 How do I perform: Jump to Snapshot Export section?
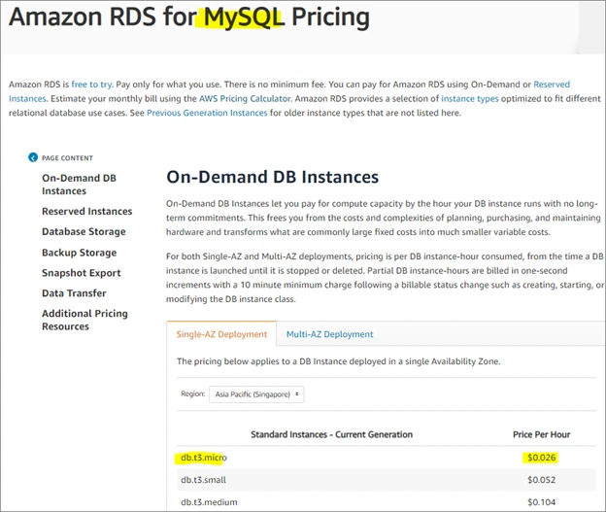[81, 273]
